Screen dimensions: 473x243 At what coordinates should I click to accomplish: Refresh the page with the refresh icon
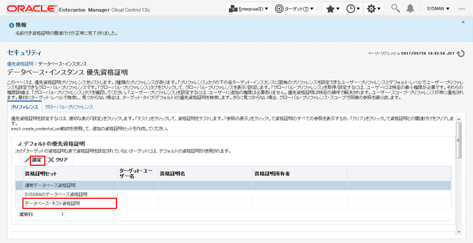461,53
